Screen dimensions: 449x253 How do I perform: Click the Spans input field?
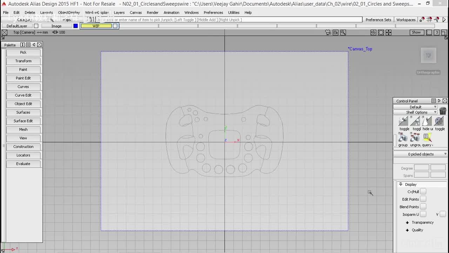[x=422, y=175]
